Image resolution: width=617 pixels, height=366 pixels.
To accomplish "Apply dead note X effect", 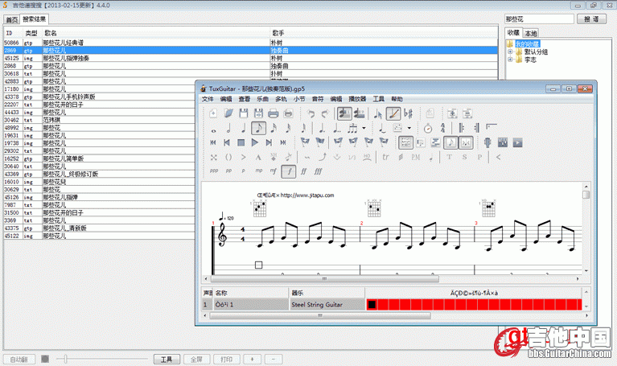I will [213, 157].
